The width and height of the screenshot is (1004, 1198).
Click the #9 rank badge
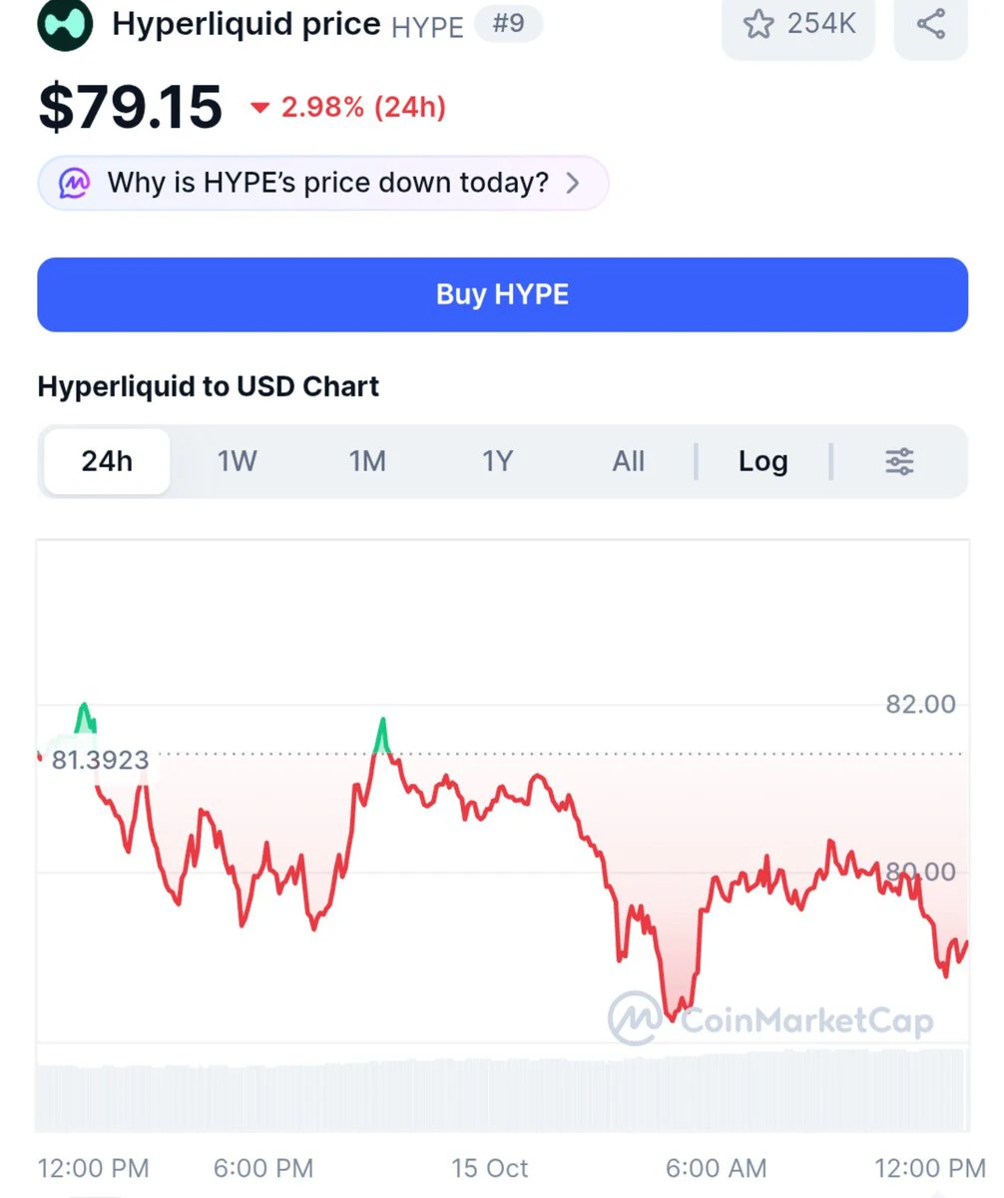click(x=508, y=23)
